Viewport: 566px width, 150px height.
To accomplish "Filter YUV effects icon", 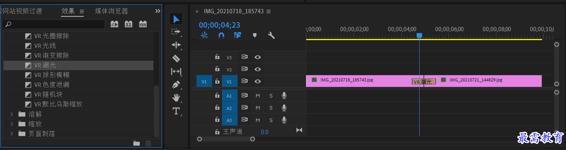I will click(x=143, y=24).
